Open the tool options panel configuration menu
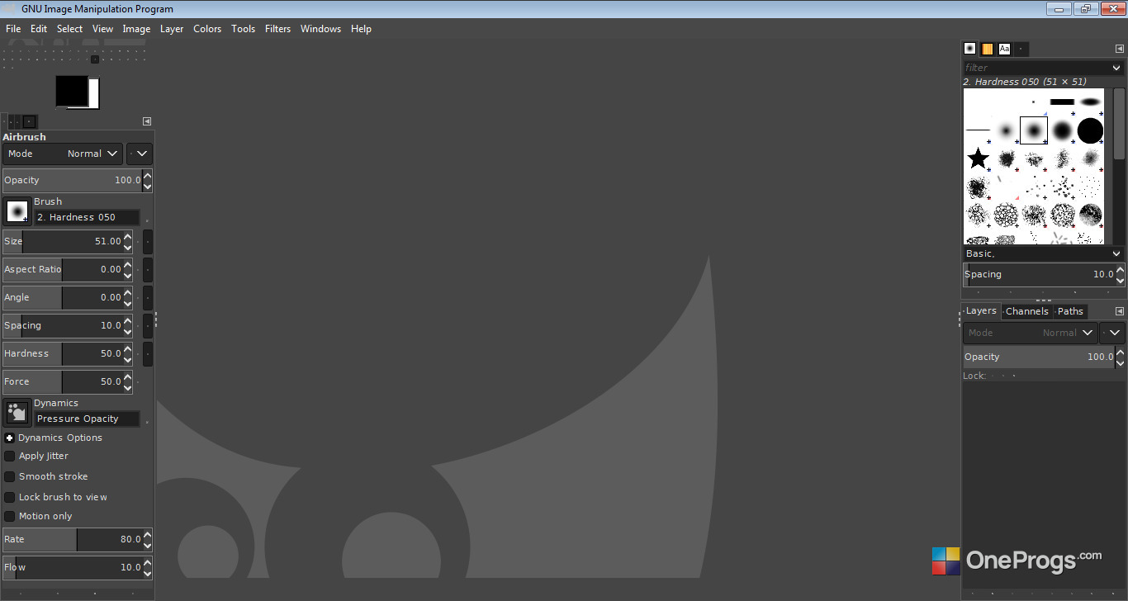This screenshot has height=601, width=1128. [147, 121]
